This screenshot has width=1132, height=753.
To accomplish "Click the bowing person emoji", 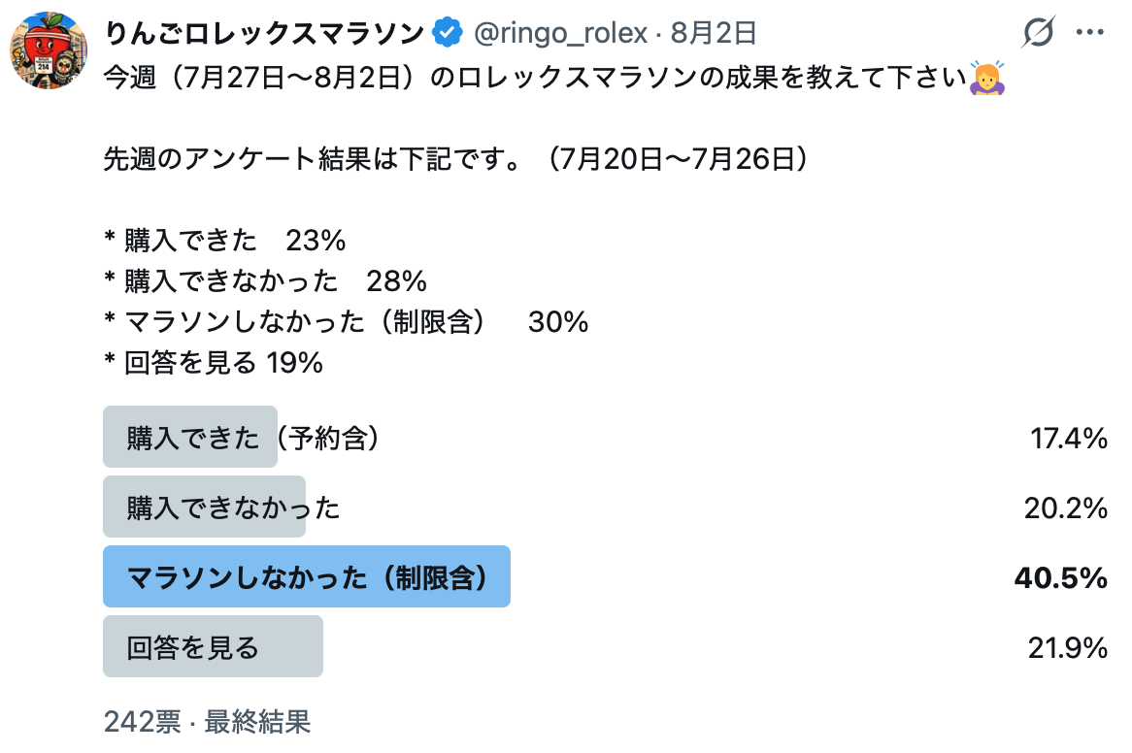I will pyautogui.click(x=987, y=78).
